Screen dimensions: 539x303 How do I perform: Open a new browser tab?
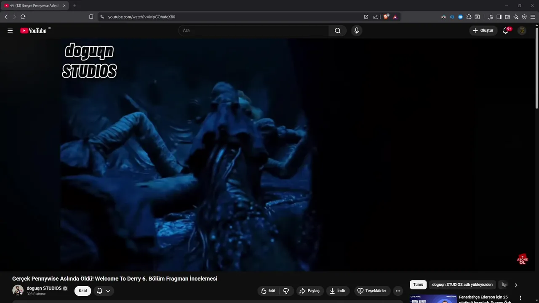pos(75,5)
